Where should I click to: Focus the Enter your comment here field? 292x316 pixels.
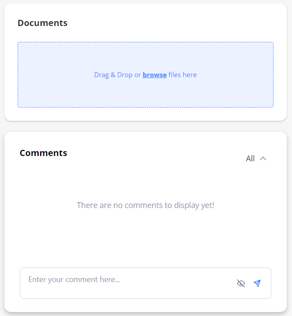click(146, 283)
